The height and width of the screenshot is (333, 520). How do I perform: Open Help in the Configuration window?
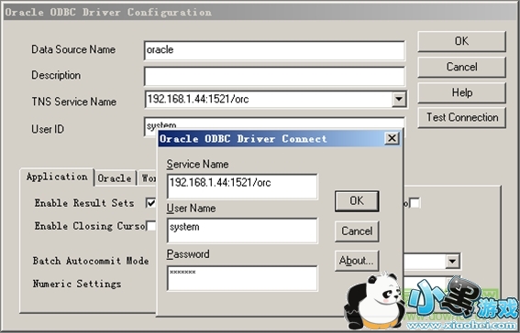coord(461,92)
